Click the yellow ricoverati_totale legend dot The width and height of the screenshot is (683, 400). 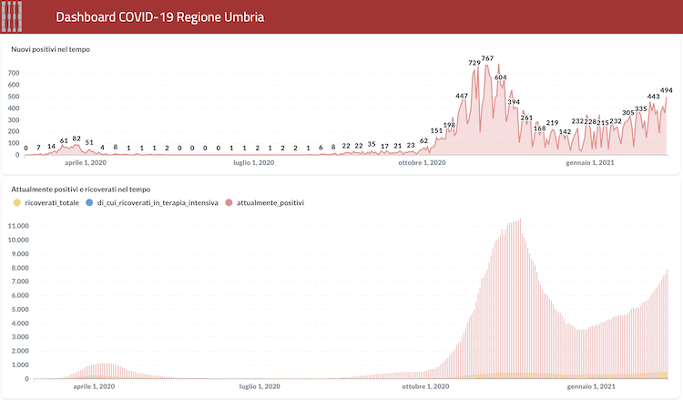pyautogui.click(x=16, y=203)
